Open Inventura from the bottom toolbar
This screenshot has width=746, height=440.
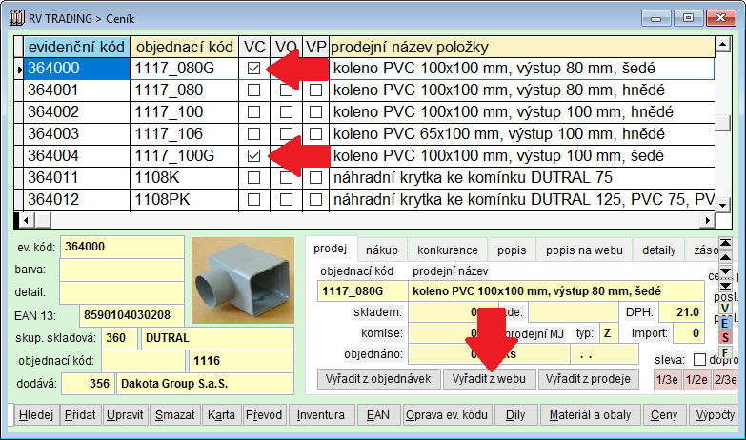[320, 415]
